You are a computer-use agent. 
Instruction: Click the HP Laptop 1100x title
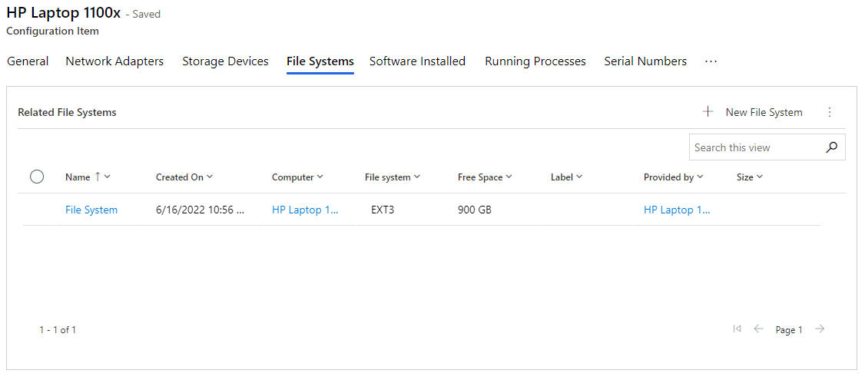(64, 14)
